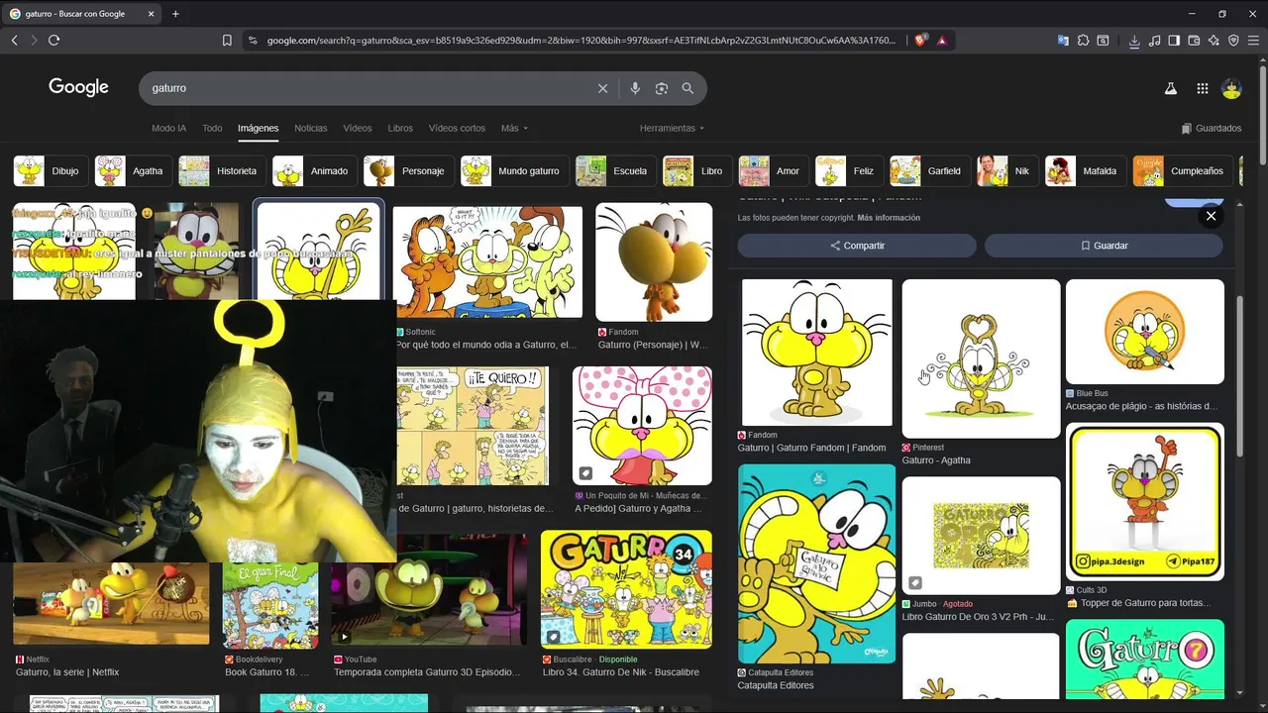This screenshot has height=713, width=1268.
Task: Click the gaturro search input field
Action: [x=367, y=88]
